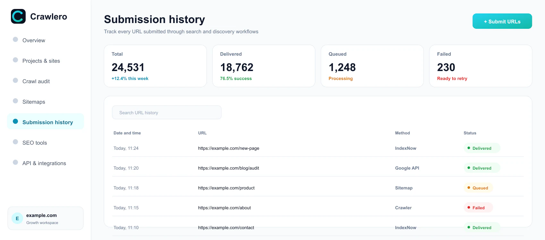Click the Method column header
545x240 pixels.
pyautogui.click(x=402, y=133)
